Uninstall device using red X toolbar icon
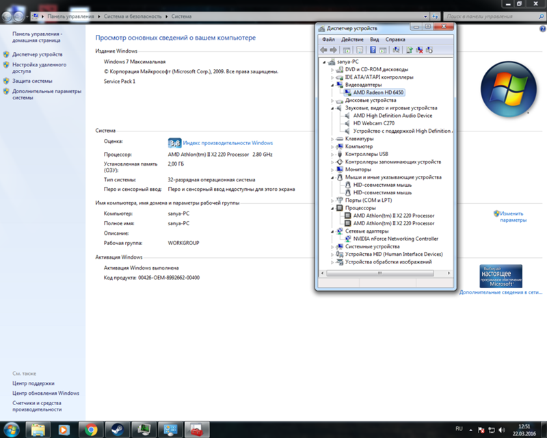The height and width of the screenshot is (438, 547). tap(419, 50)
